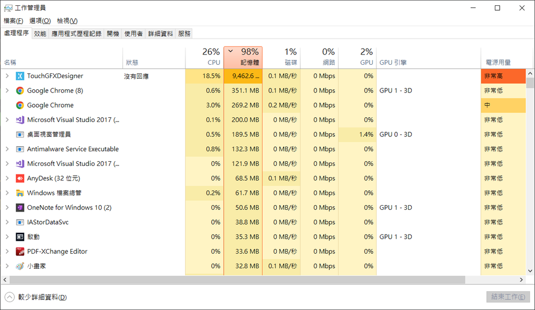Sort by the 電源用量 column header
The image size is (535, 310).
[507, 57]
